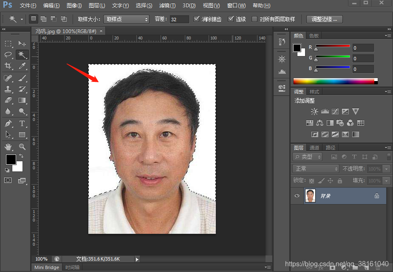Select the Zoom tool
393x272 pixels.
click(x=23, y=147)
